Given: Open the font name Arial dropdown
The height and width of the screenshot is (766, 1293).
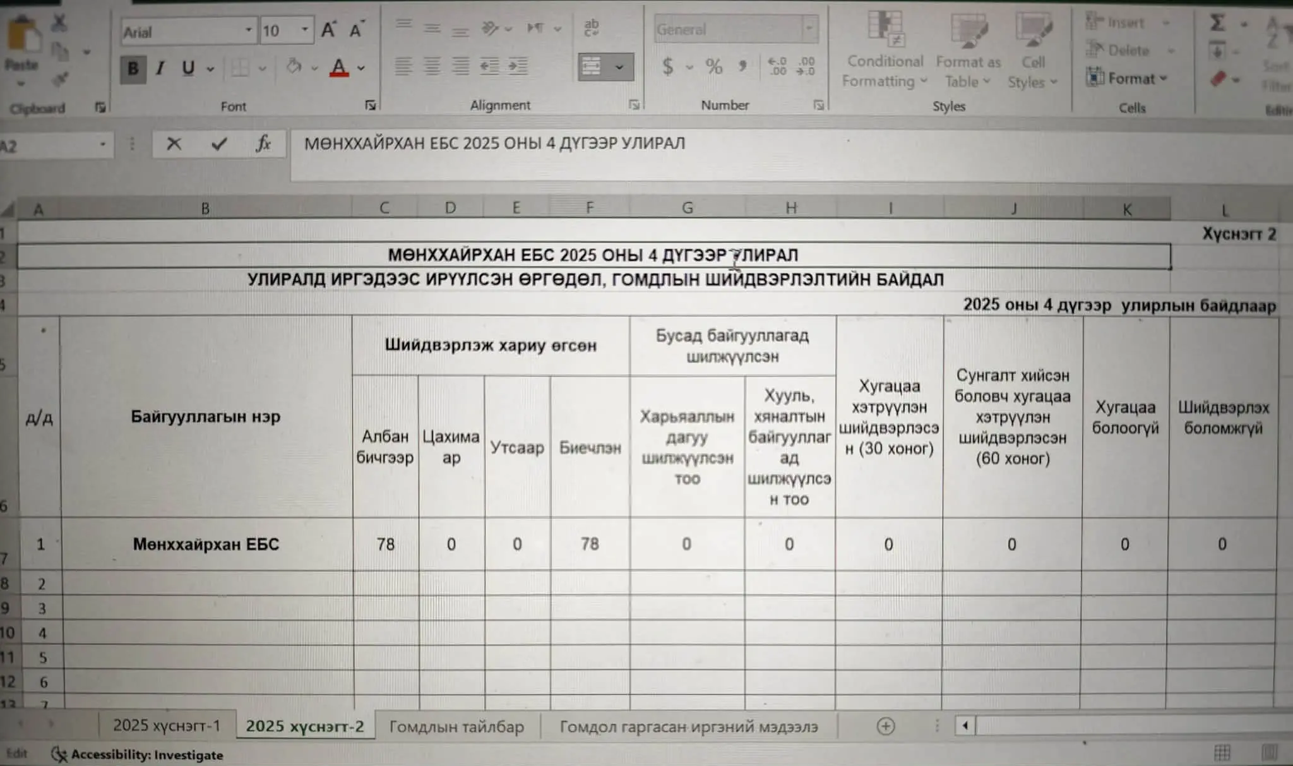Looking at the screenshot, I should click(248, 30).
